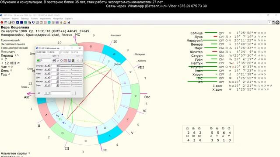Click the current date-time field in dialog

coord(71,52)
